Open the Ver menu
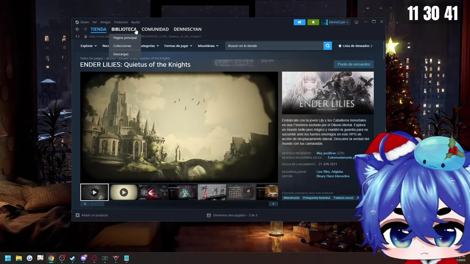The height and width of the screenshot is (264, 470). coord(95,22)
